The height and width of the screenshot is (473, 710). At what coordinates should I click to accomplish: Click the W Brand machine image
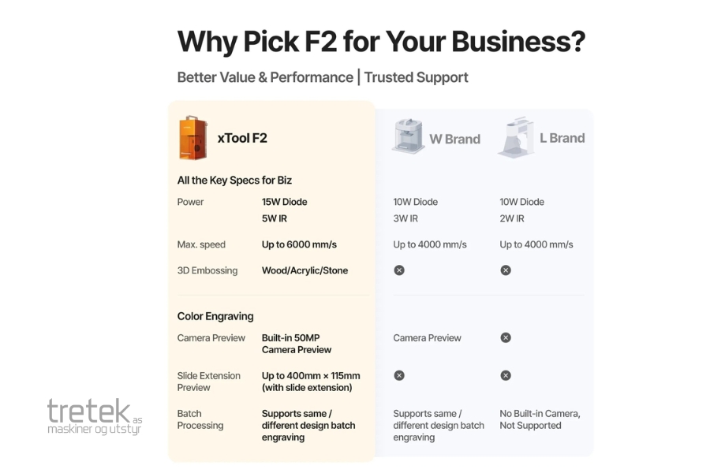point(408,136)
